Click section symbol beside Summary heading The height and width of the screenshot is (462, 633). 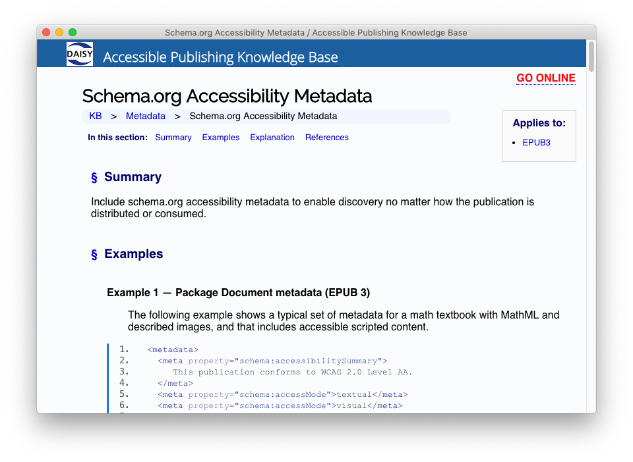(x=94, y=177)
